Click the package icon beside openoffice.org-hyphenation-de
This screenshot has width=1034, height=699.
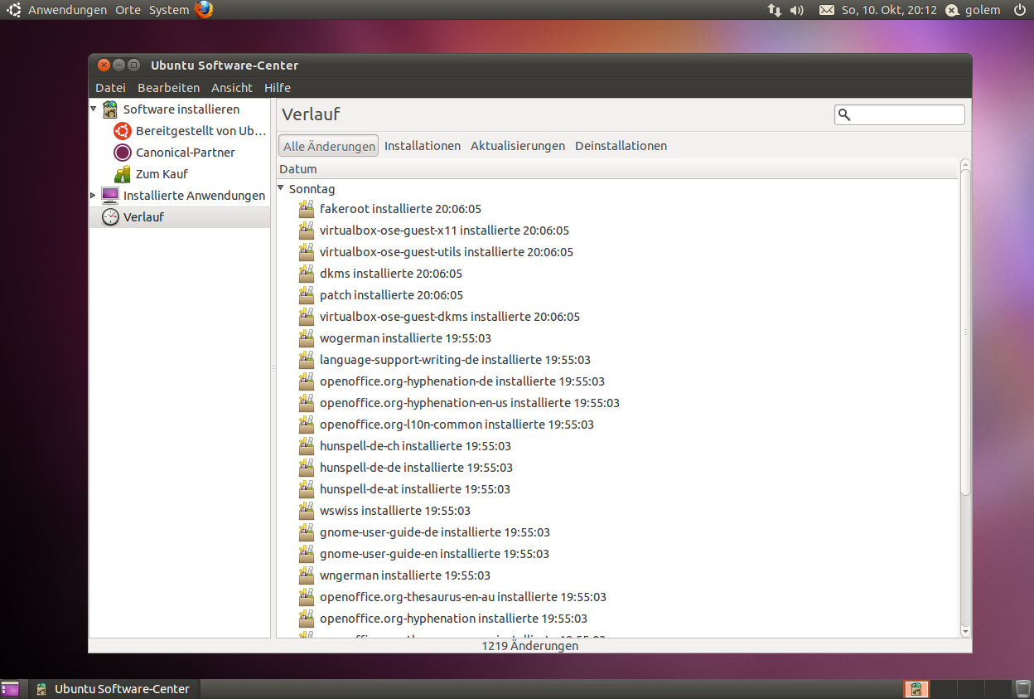click(307, 381)
